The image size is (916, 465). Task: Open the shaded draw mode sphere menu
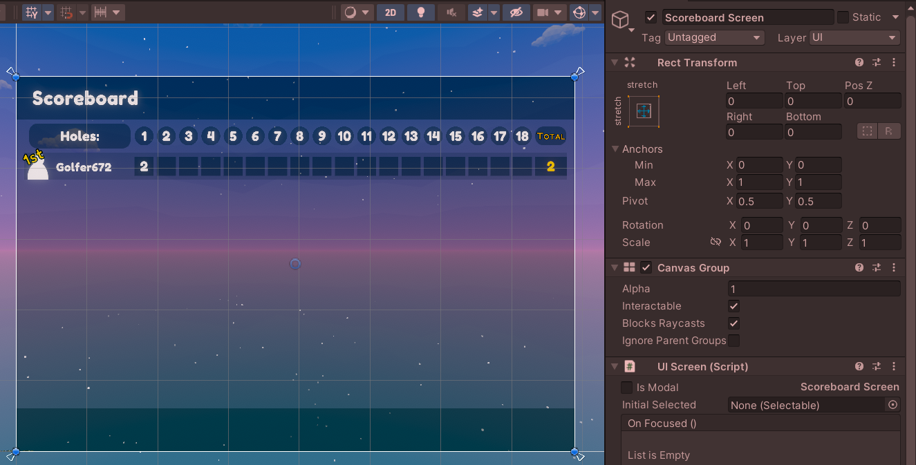tap(357, 12)
